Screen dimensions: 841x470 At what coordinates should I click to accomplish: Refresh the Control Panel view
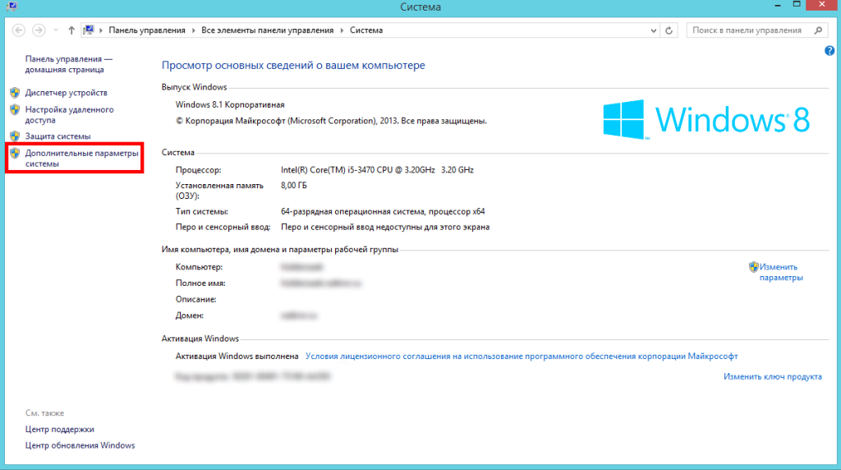[x=669, y=30]
